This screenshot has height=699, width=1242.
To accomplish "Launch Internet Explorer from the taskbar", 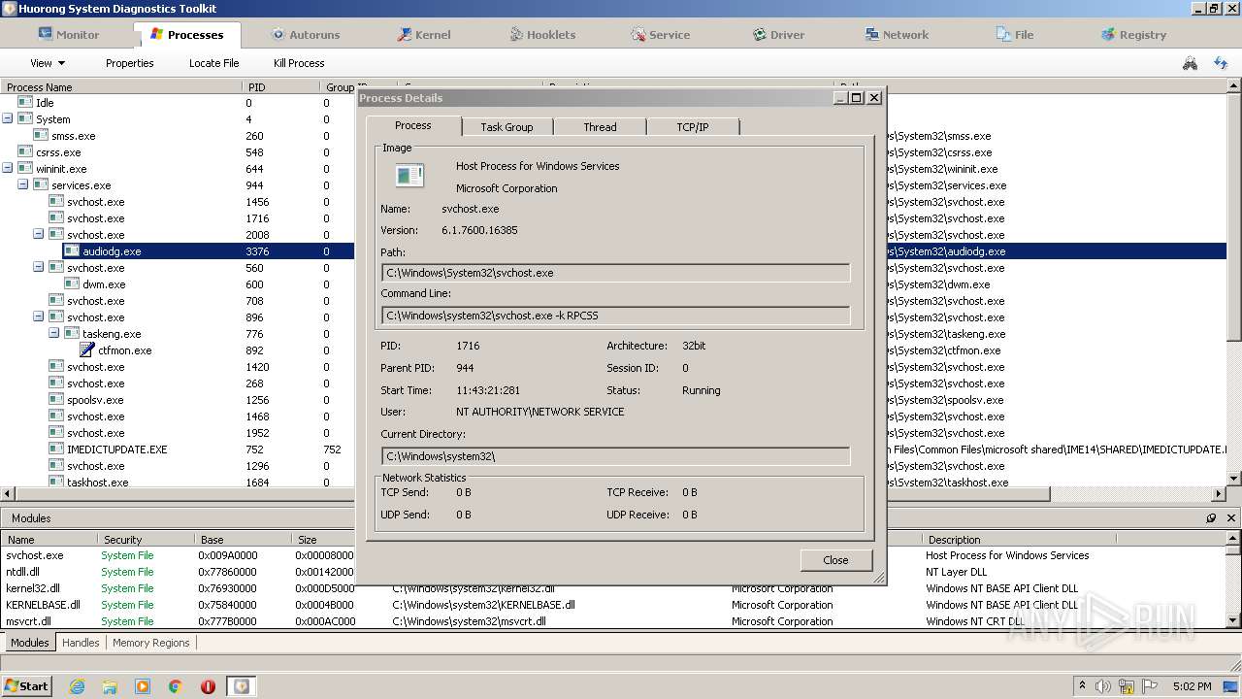I will pyautogui.click(x=78, y=686).
